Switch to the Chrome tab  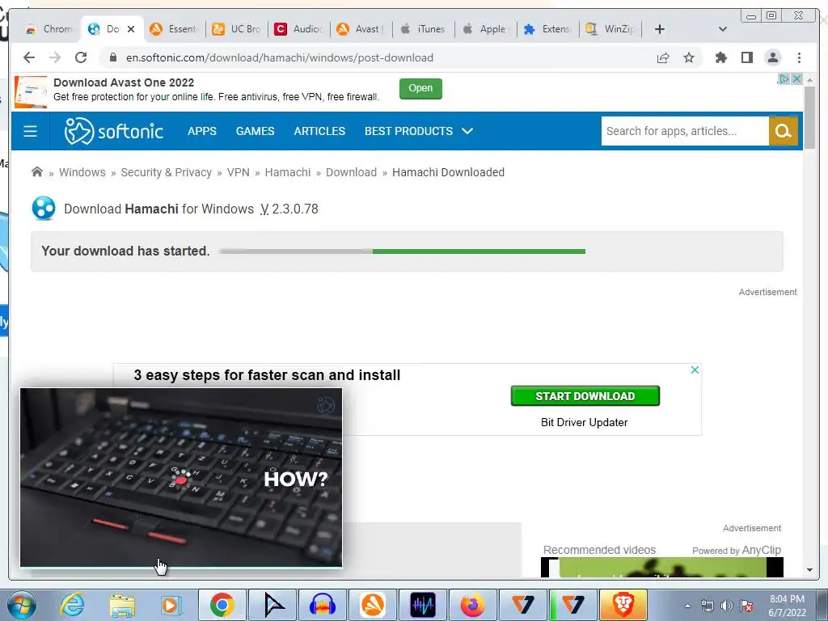50,29
